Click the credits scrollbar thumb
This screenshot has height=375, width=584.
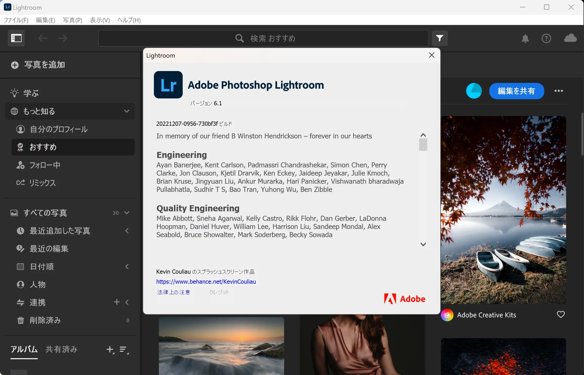point(423,145)
